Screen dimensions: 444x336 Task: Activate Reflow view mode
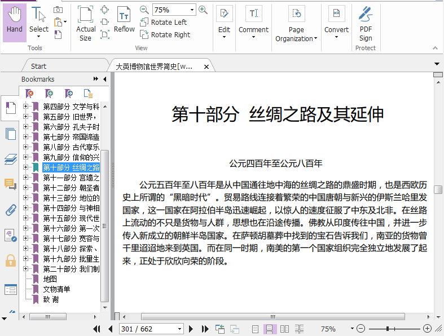coord(124,22)
